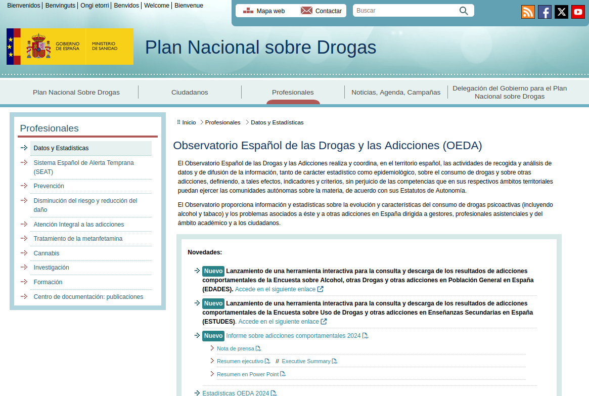Image resolution: width=589 pixels, height=396 pixels.
Task: Open the Executive Summary link
Action: tap(306, 362)
